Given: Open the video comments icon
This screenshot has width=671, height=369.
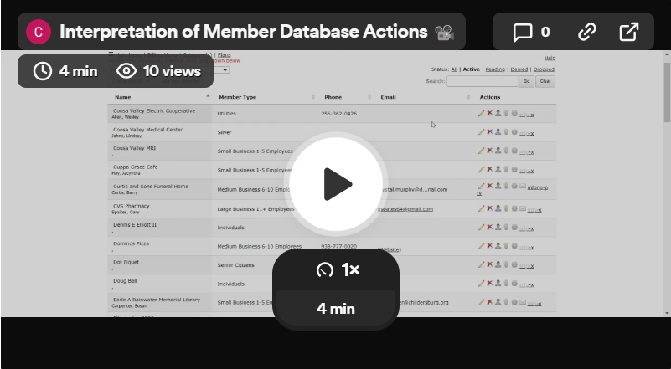Looking at the screenshot, I should pyautogui.click(x=531, y=33).
